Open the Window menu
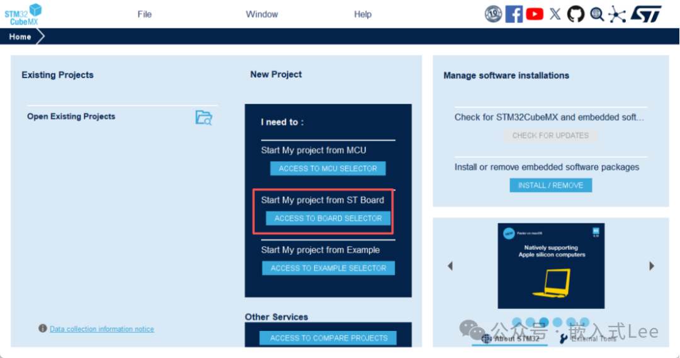680x358 pixels. 262,14
